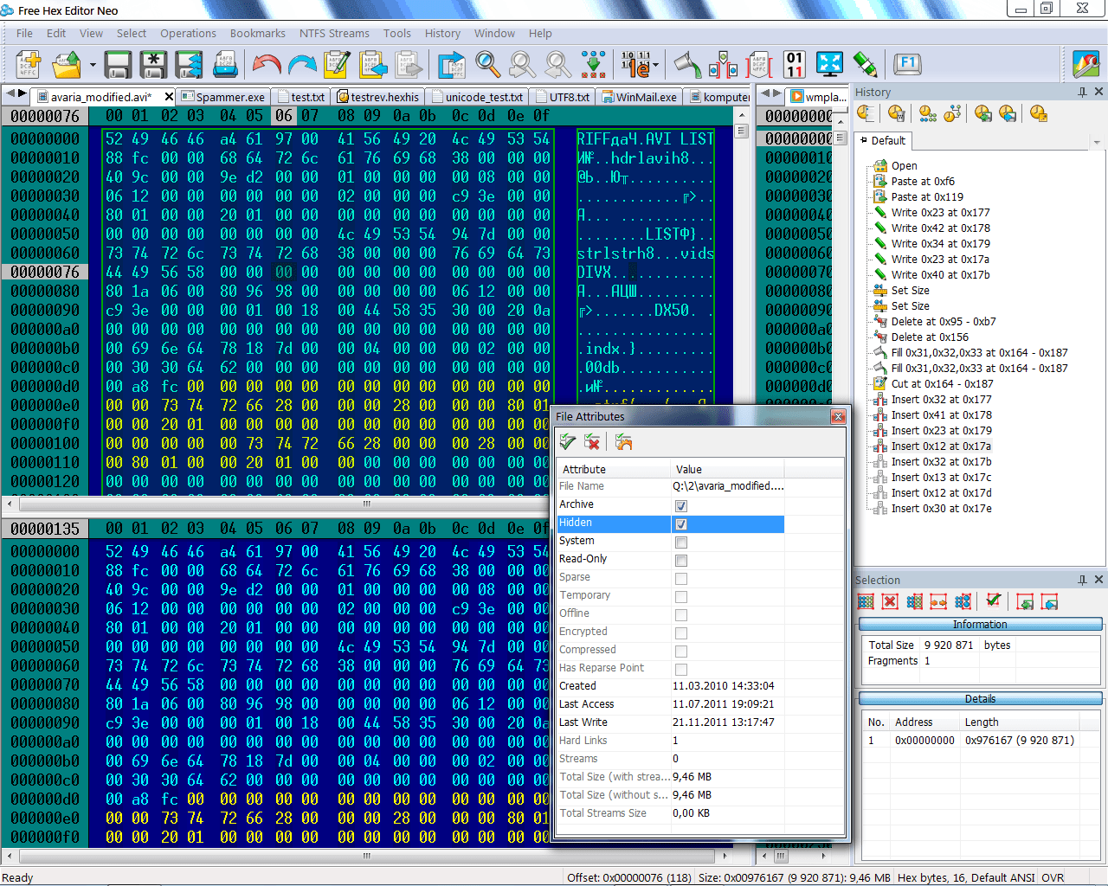Click scroll left arrow of document tabs
The height and width of the screenshot is (886, 1108).
pyautogui.click(x=10, y=93)
